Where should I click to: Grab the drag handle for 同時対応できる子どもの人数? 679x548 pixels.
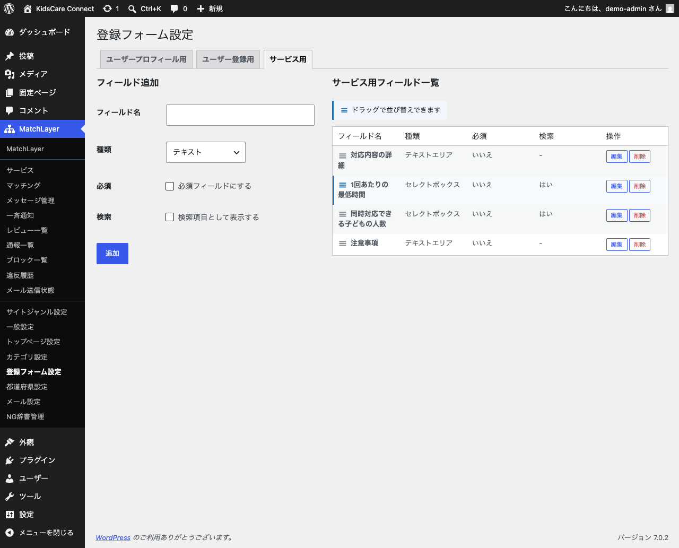tap(343, 214)
